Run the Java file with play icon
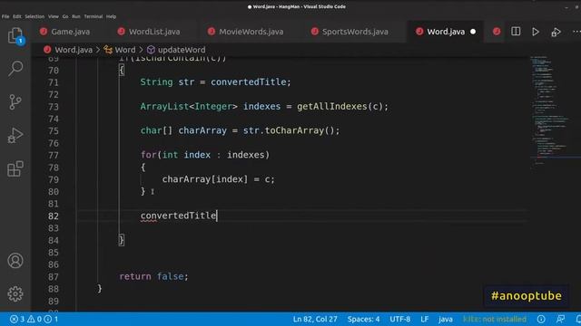 (x=536, y=32)
